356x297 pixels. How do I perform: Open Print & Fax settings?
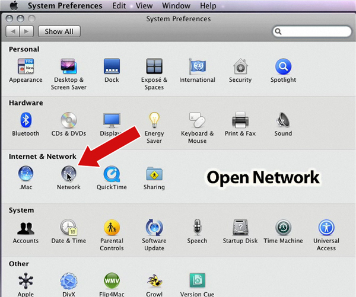click(240, 120)
